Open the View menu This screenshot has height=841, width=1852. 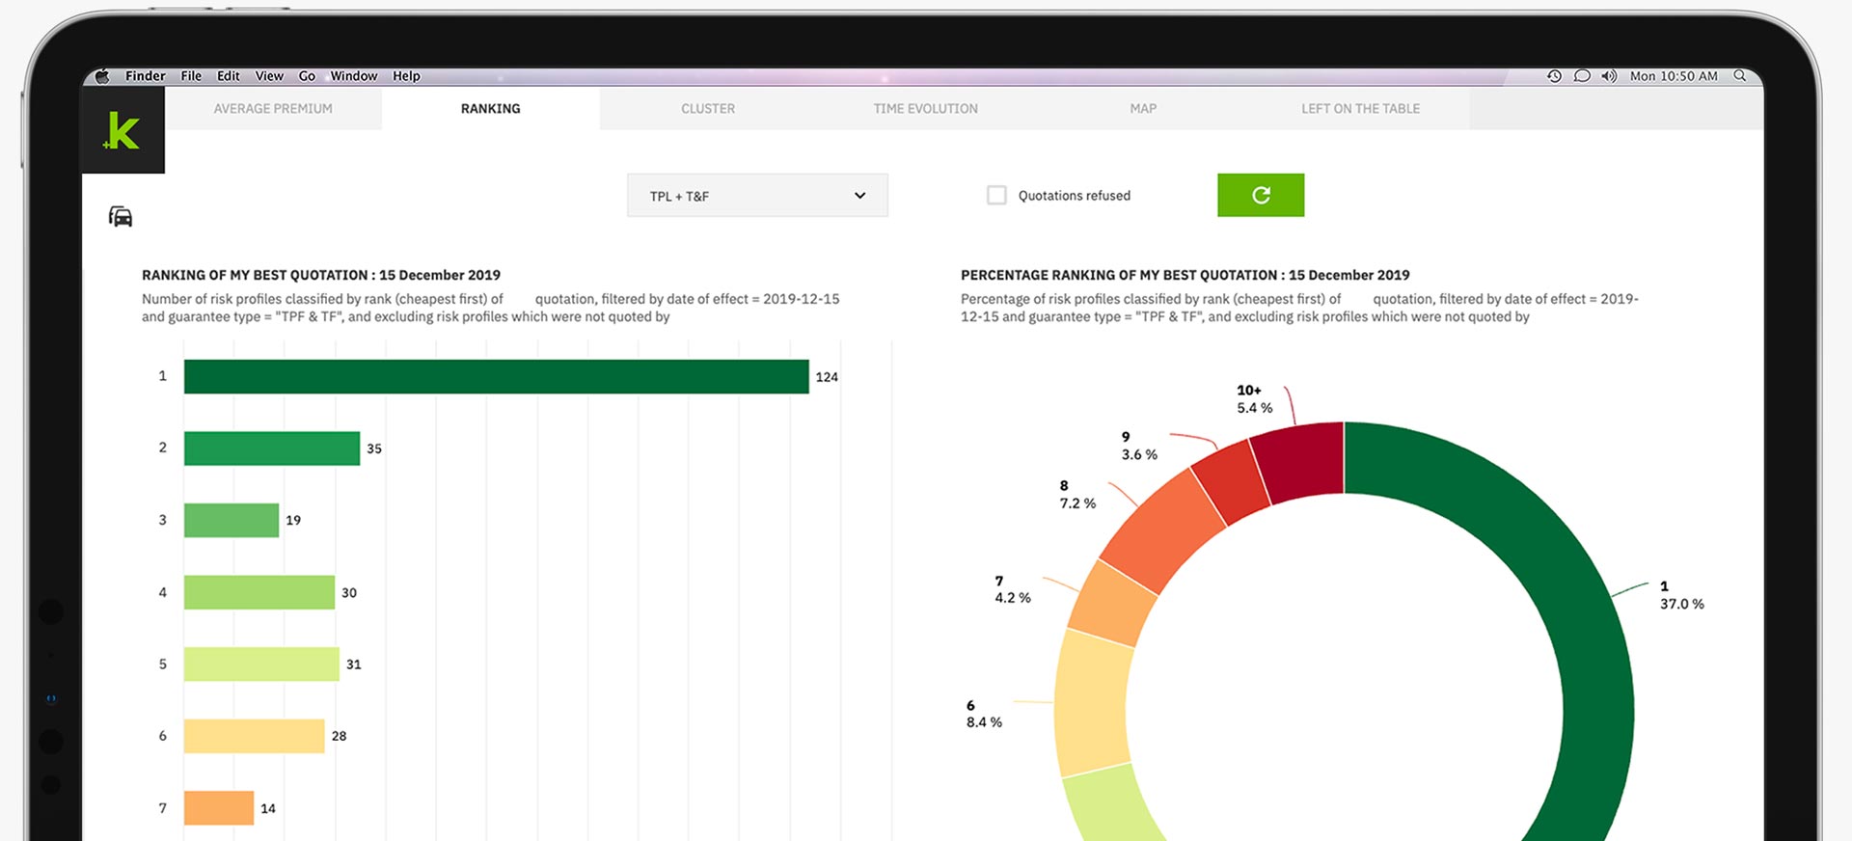tap(269, 76)
